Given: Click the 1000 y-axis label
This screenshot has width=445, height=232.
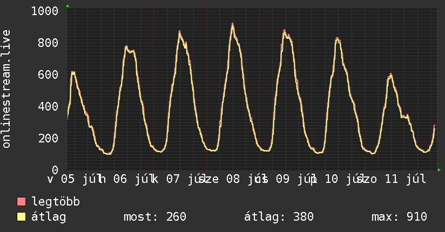Looking at the screenshot, I should (x=45, y=11).
